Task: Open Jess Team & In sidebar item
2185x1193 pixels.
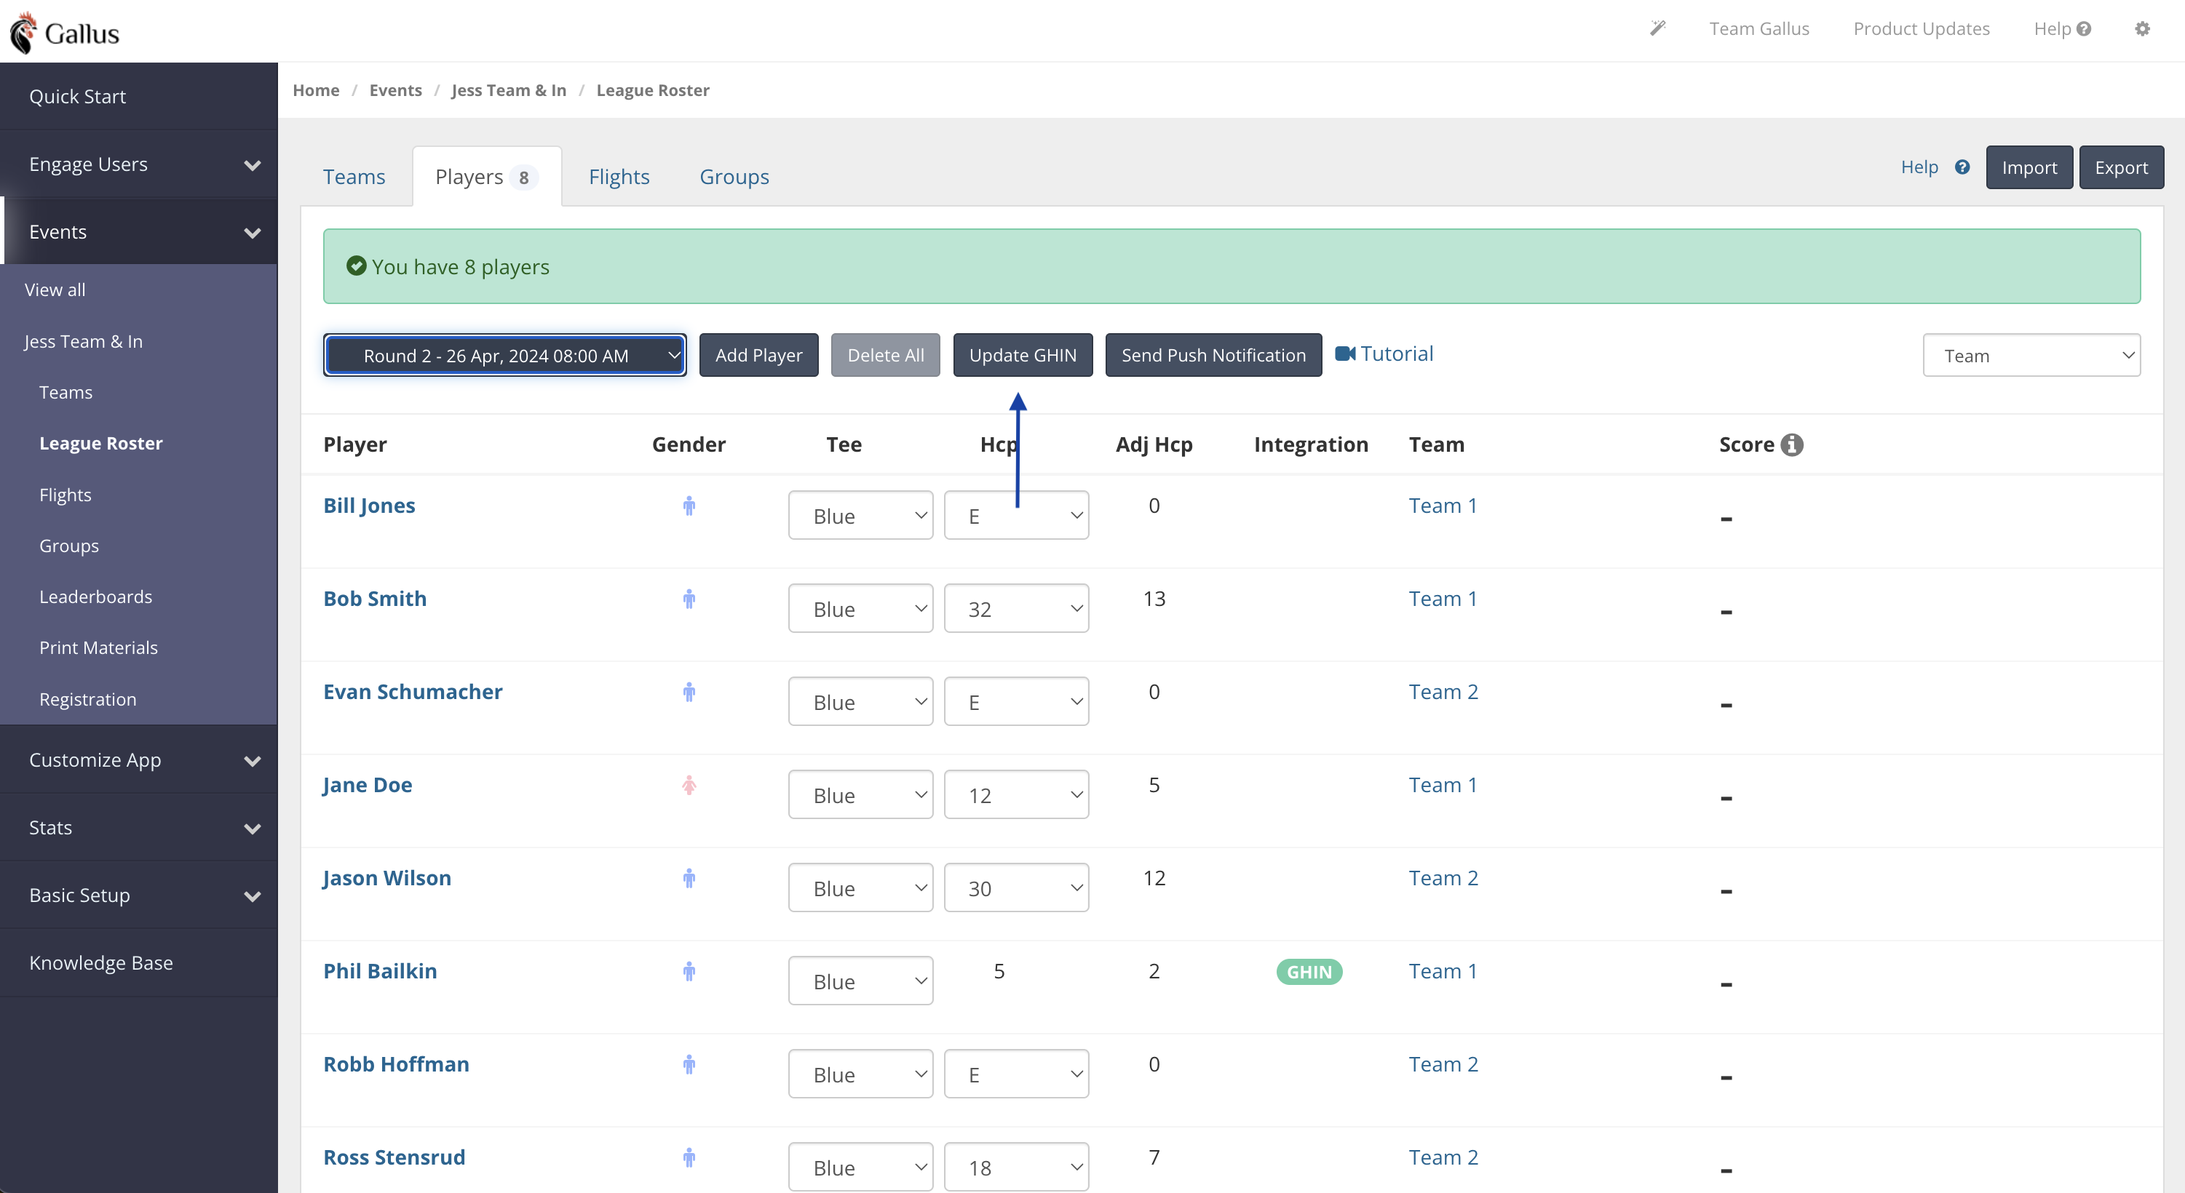Action: [83, 341]
